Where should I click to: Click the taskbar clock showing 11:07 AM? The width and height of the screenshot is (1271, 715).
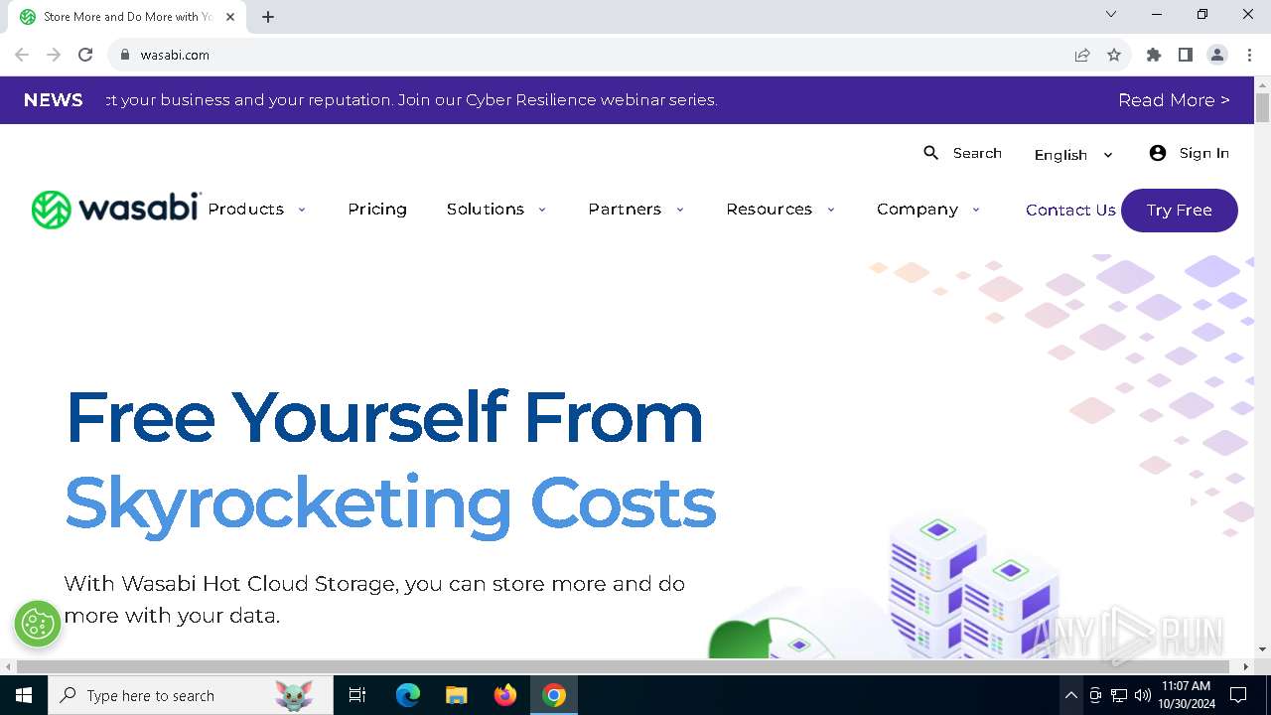point(1186,695)
